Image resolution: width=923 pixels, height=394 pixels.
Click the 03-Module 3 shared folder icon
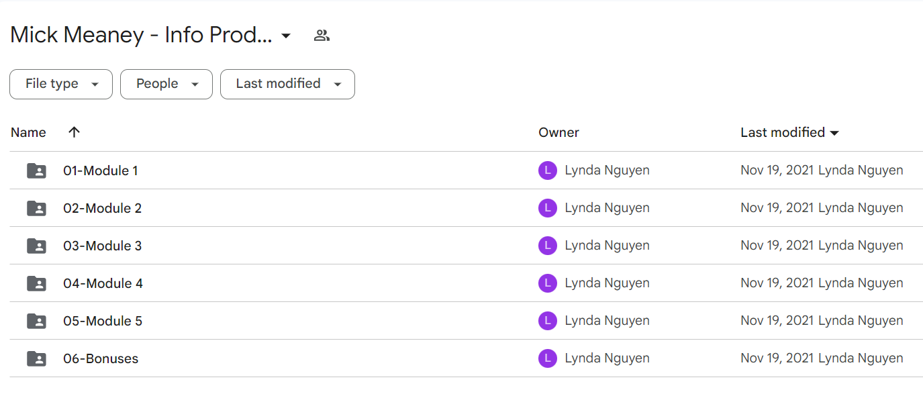click(x=36, y=246)
